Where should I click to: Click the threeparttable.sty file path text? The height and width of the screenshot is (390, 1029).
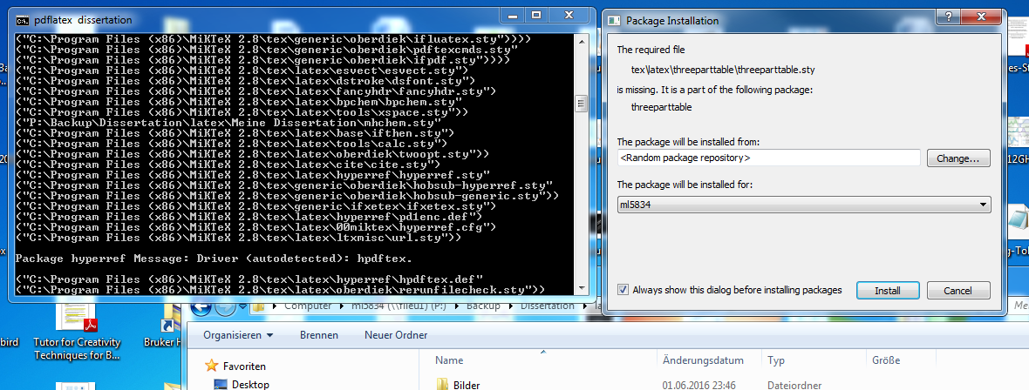point(723,70)
